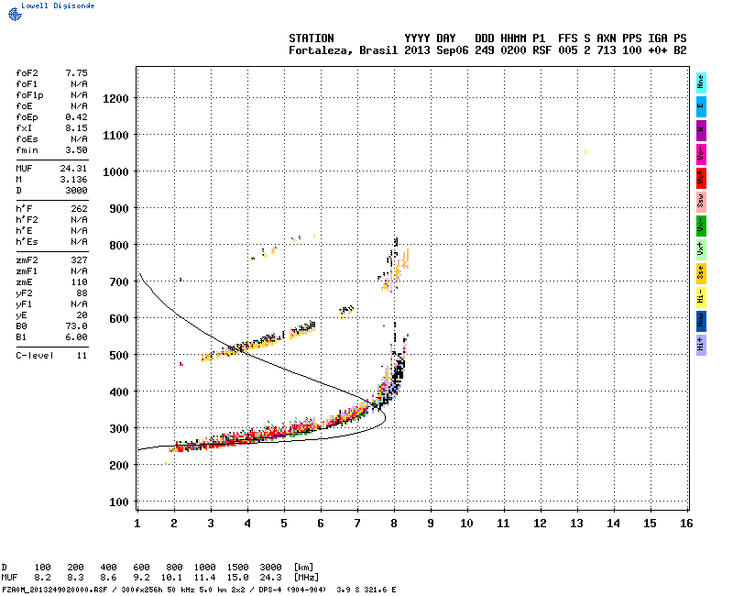The width and height of the screenshot is (733, 596).
Task: Click the foF2 value 7.75
Action: [76, 72]
